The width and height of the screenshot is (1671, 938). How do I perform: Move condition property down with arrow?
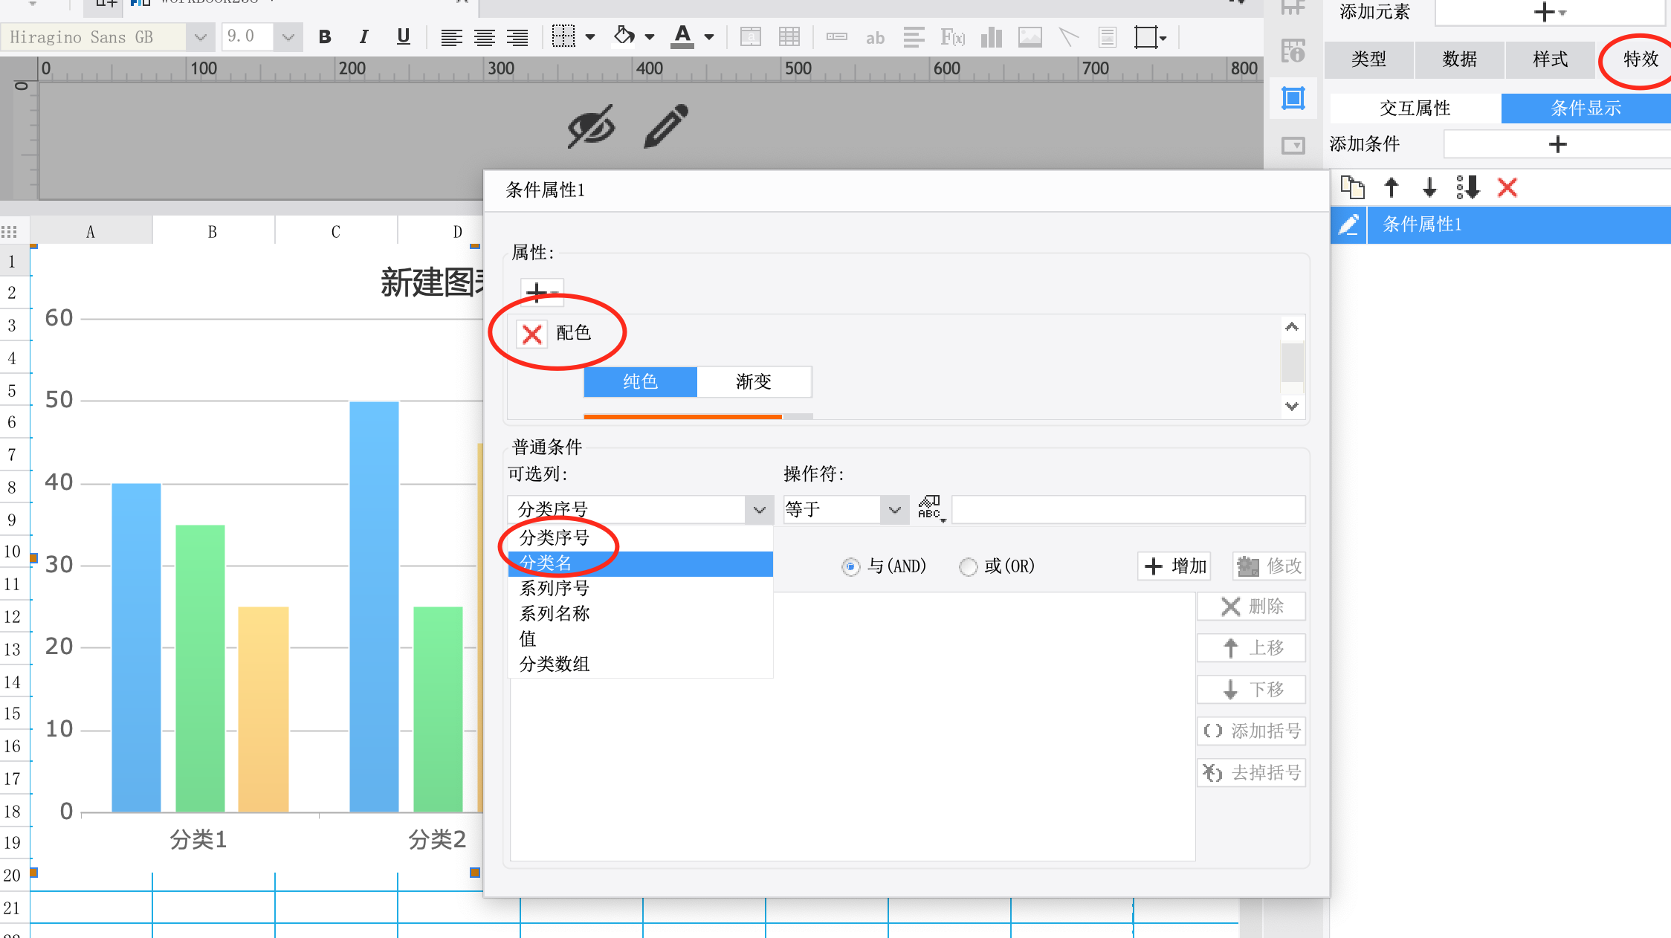coord(1429,187)
